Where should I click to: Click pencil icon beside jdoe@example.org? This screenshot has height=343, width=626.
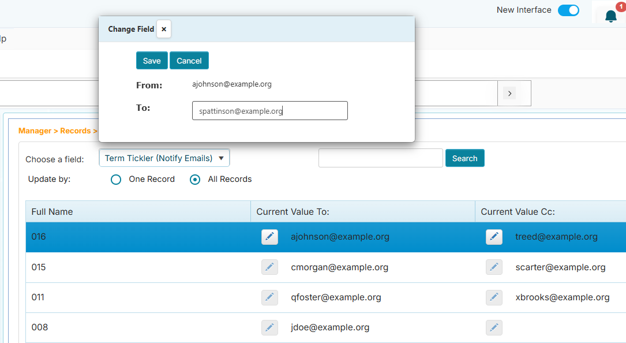click(x=269, y=327)
